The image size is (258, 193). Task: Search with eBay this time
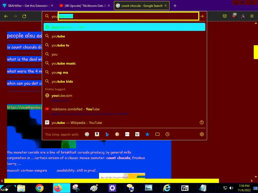(x=127, y=134)
